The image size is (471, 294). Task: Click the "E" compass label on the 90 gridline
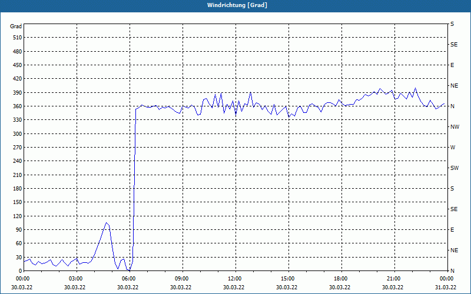(x=452, y=230)
